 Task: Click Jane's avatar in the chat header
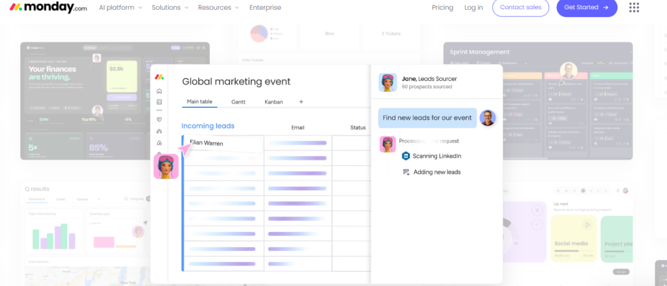coord(388,83)
